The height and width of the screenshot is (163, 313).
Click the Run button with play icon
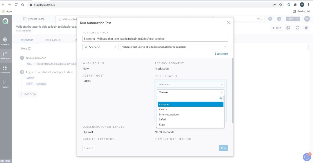tap(277, 28)
